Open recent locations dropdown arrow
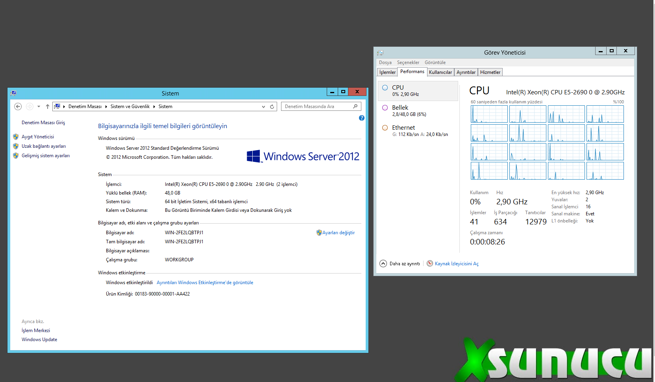 [x=39, y=107]
